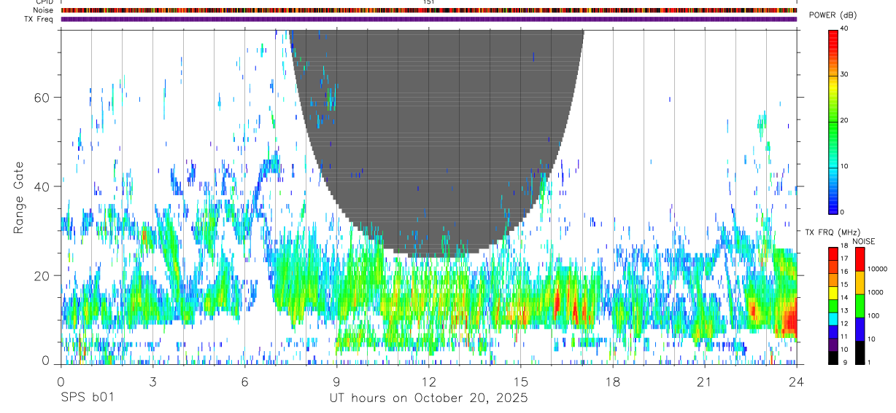Click the 21 hour tick on UT axis

tap(705, 382)
